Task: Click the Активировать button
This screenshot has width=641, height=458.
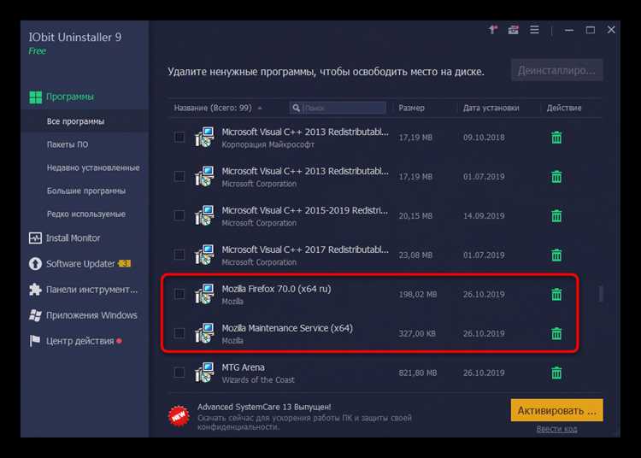Action: pos(556,410)
